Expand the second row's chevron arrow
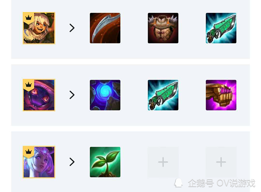This screenshot has width=261, height=192. (72, 95)
